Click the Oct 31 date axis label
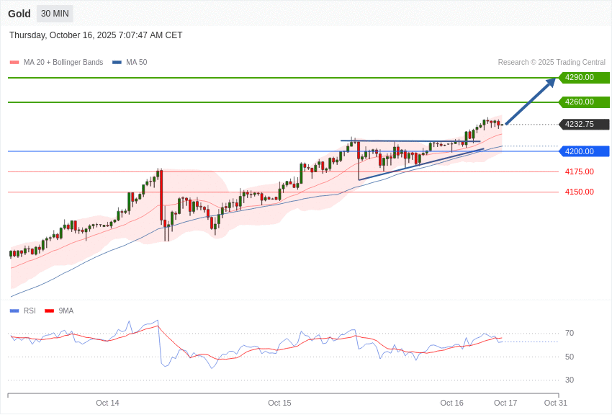The width and height of the screenshot is (612, 415). click(556, 403)
